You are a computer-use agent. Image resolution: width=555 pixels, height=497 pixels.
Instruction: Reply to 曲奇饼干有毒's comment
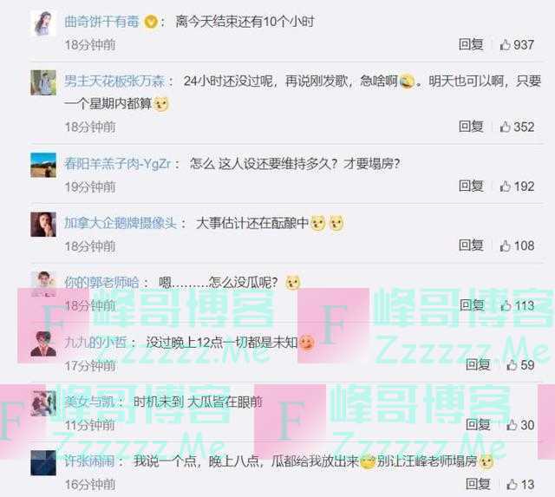[471, 44]
